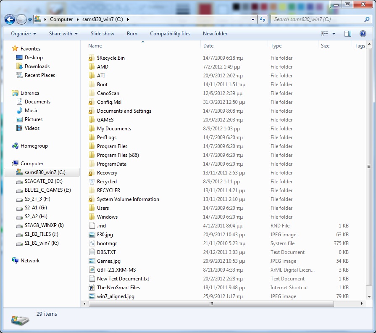Open the SEAG8_WINXP (I:) drive
The image size is (376, 333).
click(x=44, y=225)
